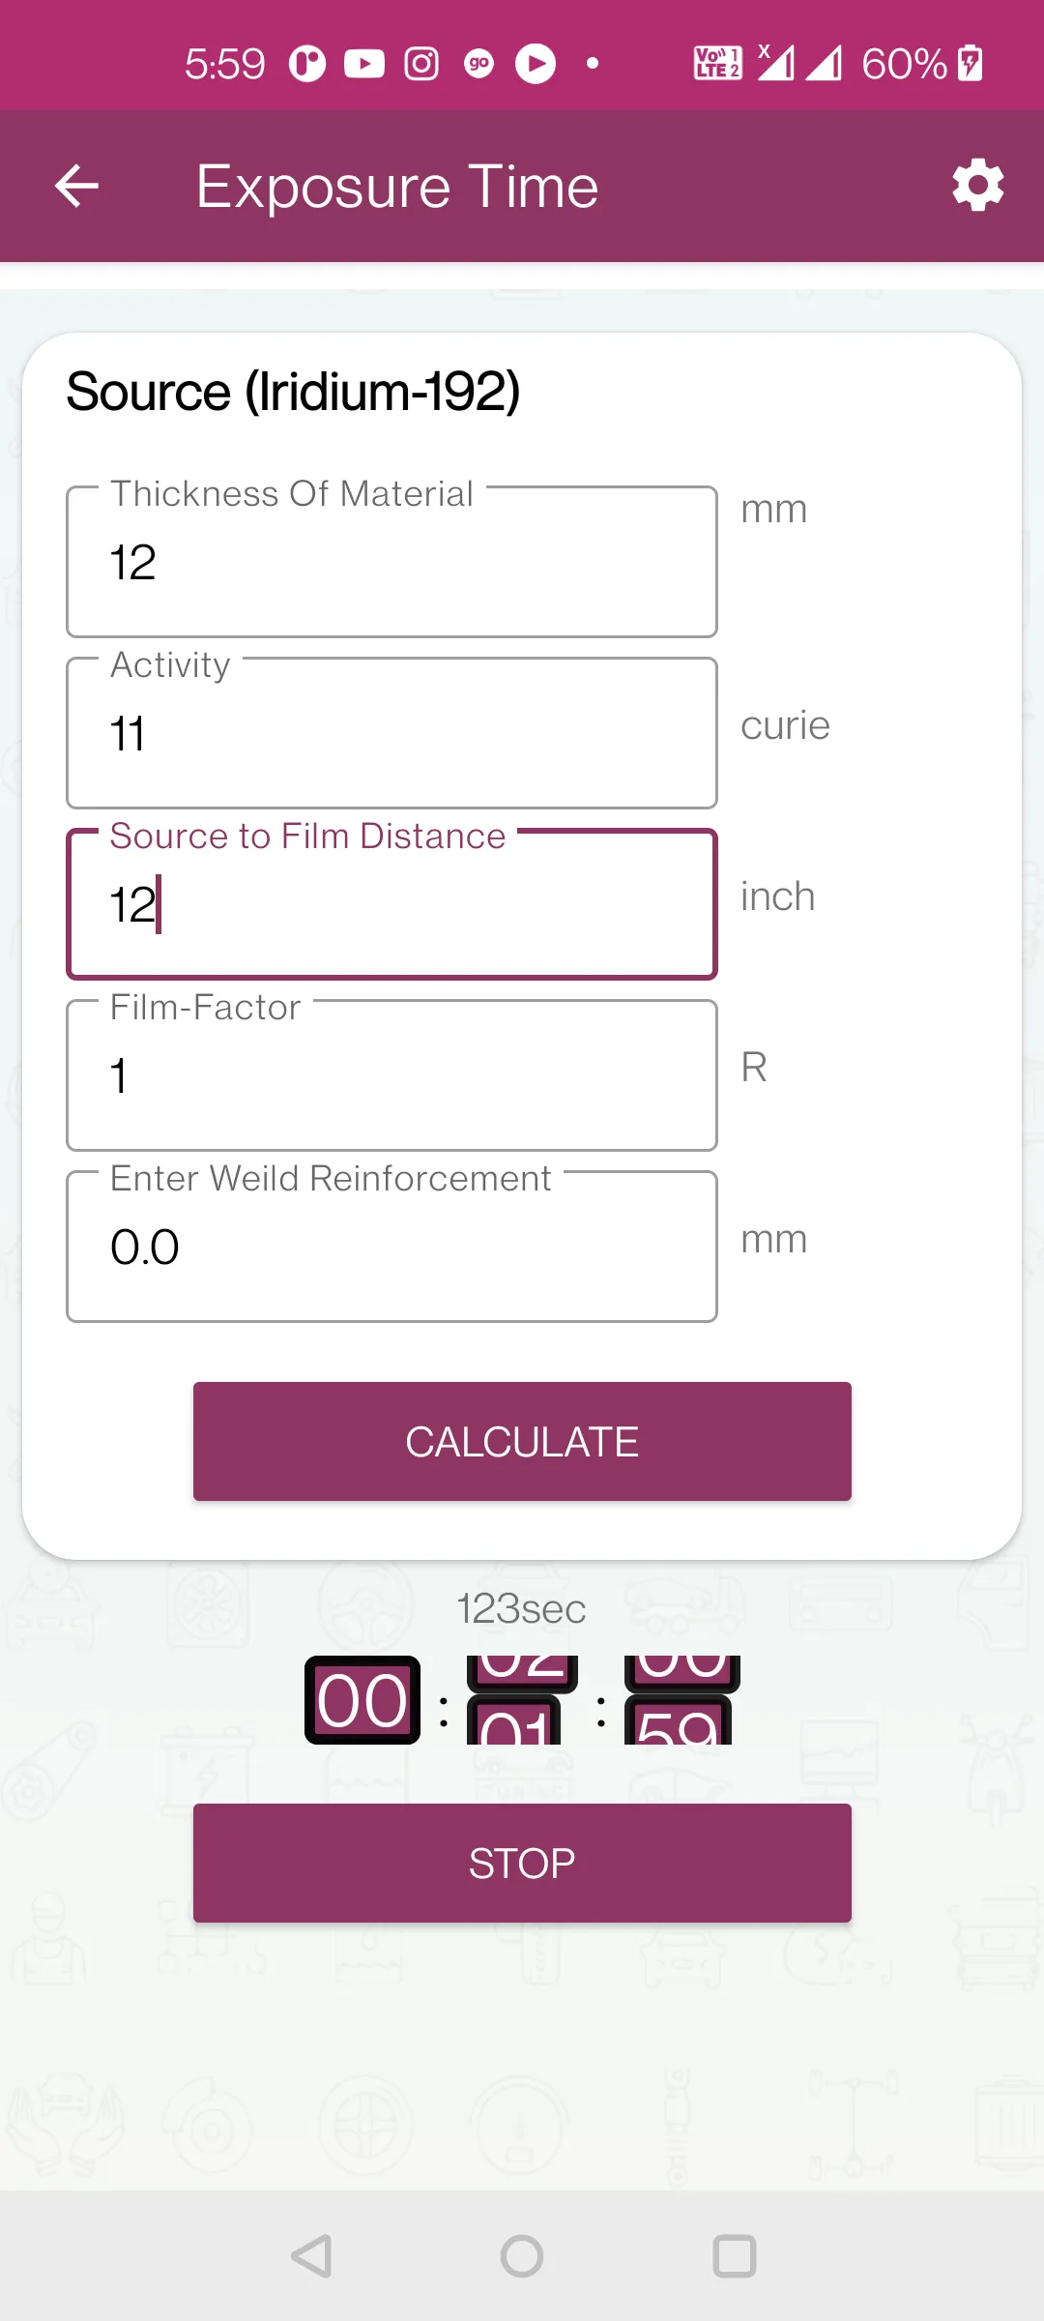Image resolution: width=1044 pixels, height=2321 pixels.
Task: Click the Source to Film Distance field
Action: [x=391, y=905]
